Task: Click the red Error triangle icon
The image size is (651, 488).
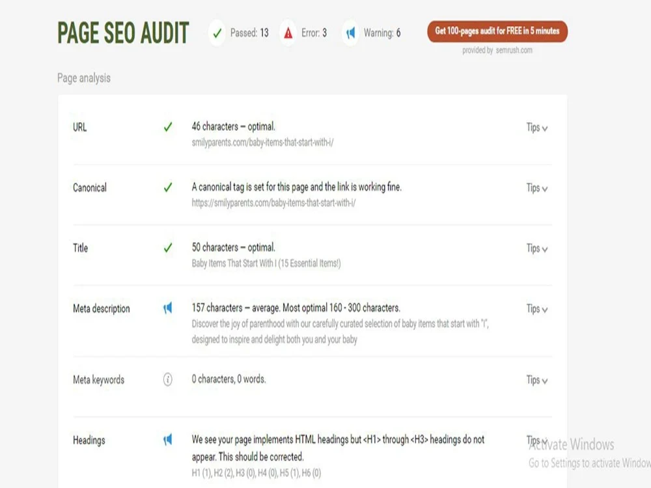Action: tap(288, 33)
